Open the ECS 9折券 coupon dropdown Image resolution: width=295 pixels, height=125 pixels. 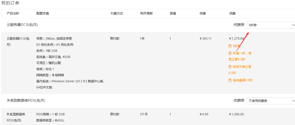coord(271,25)
